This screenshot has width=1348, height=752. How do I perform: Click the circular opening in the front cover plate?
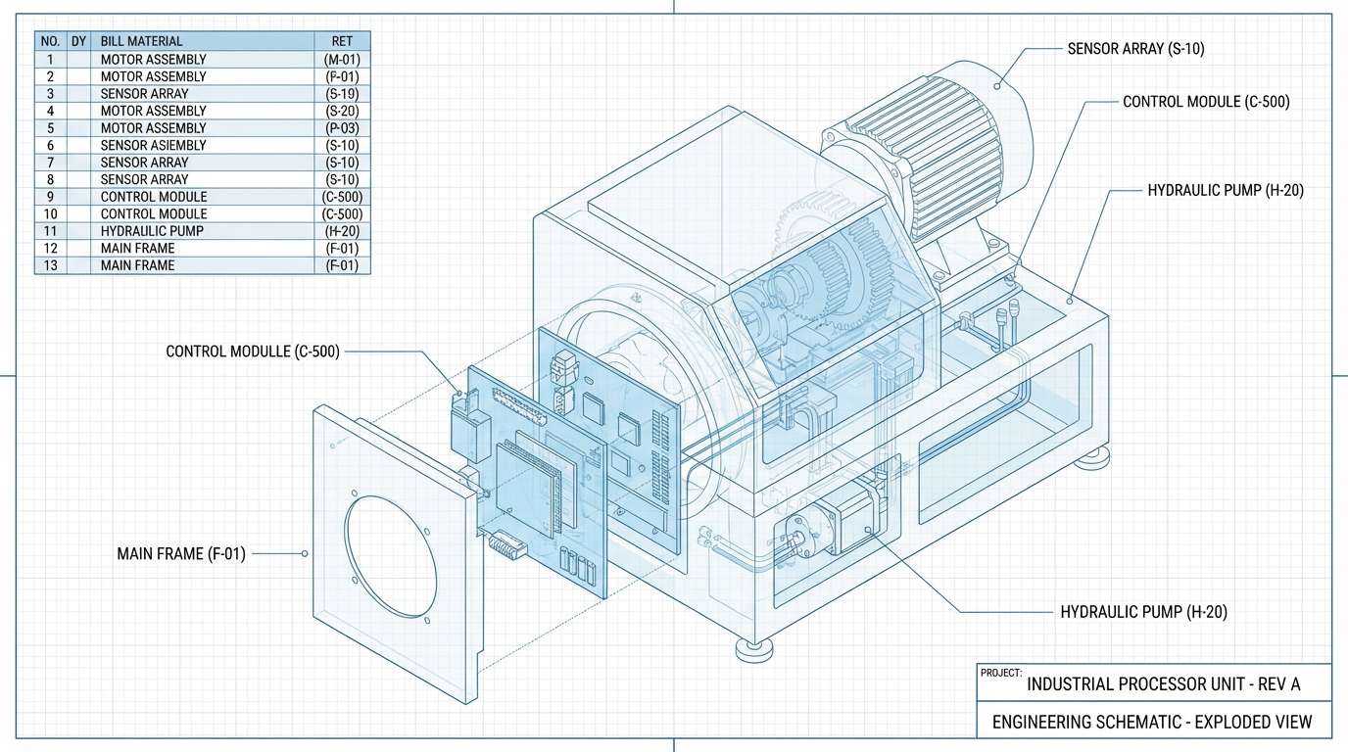point(390,557)
